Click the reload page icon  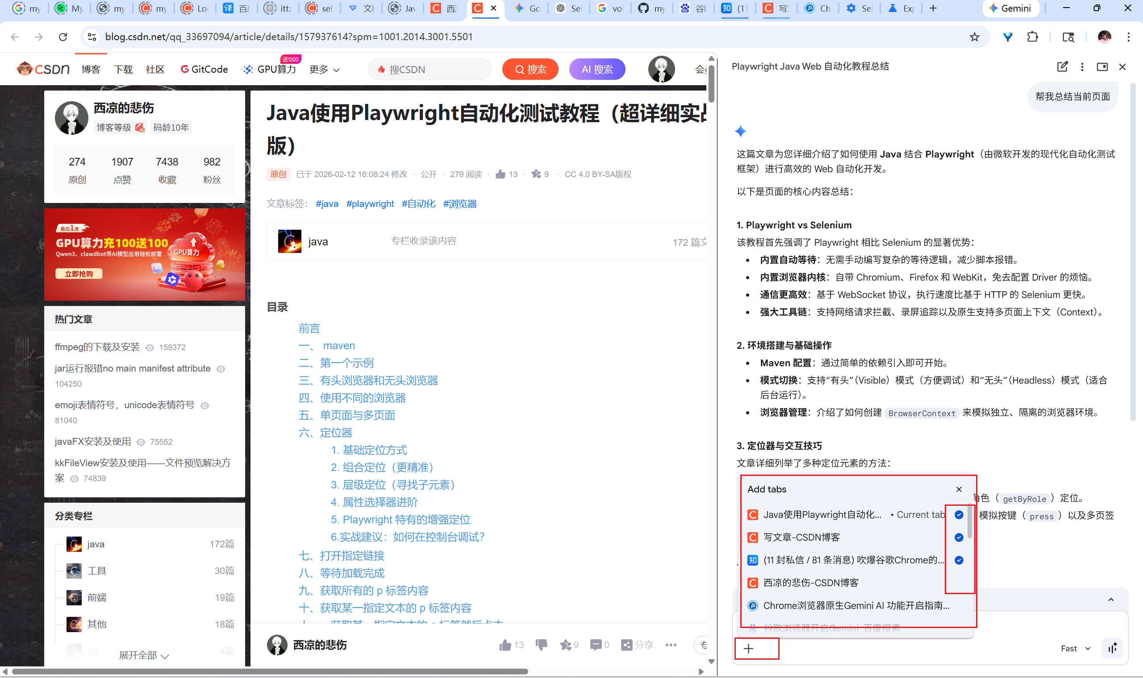[63, 37]
